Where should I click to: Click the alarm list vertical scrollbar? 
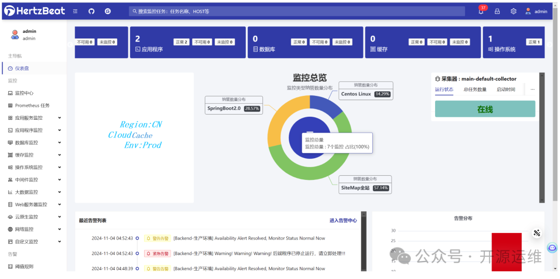coord(363,242)
